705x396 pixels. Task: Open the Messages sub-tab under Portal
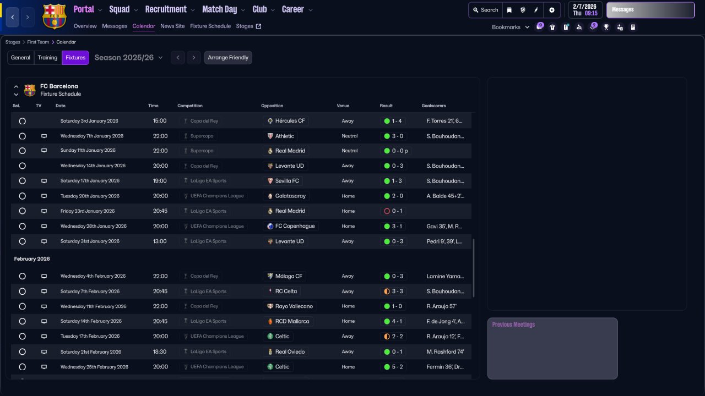[115, 26]
